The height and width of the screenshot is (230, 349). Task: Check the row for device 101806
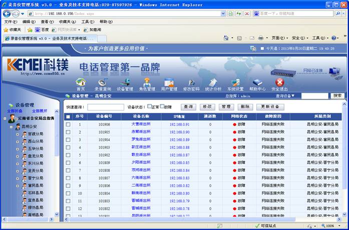pos(68,185)
